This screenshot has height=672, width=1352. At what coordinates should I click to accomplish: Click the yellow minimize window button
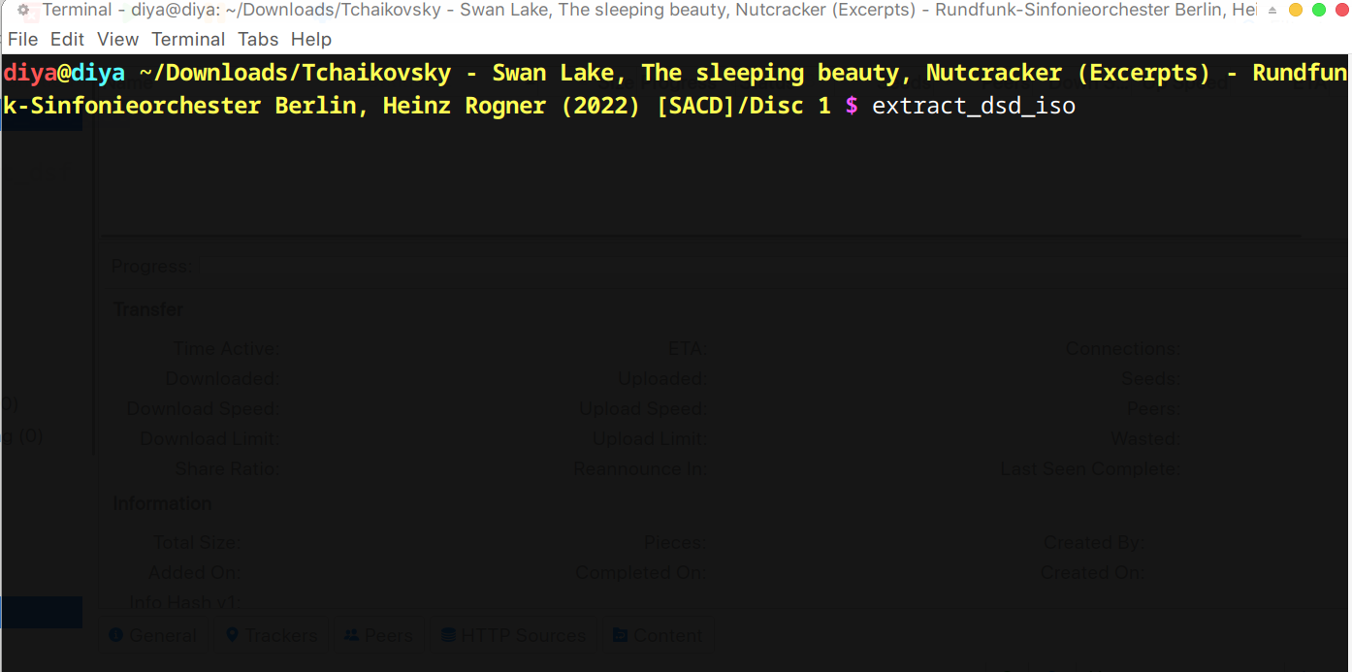(1296, 11)
